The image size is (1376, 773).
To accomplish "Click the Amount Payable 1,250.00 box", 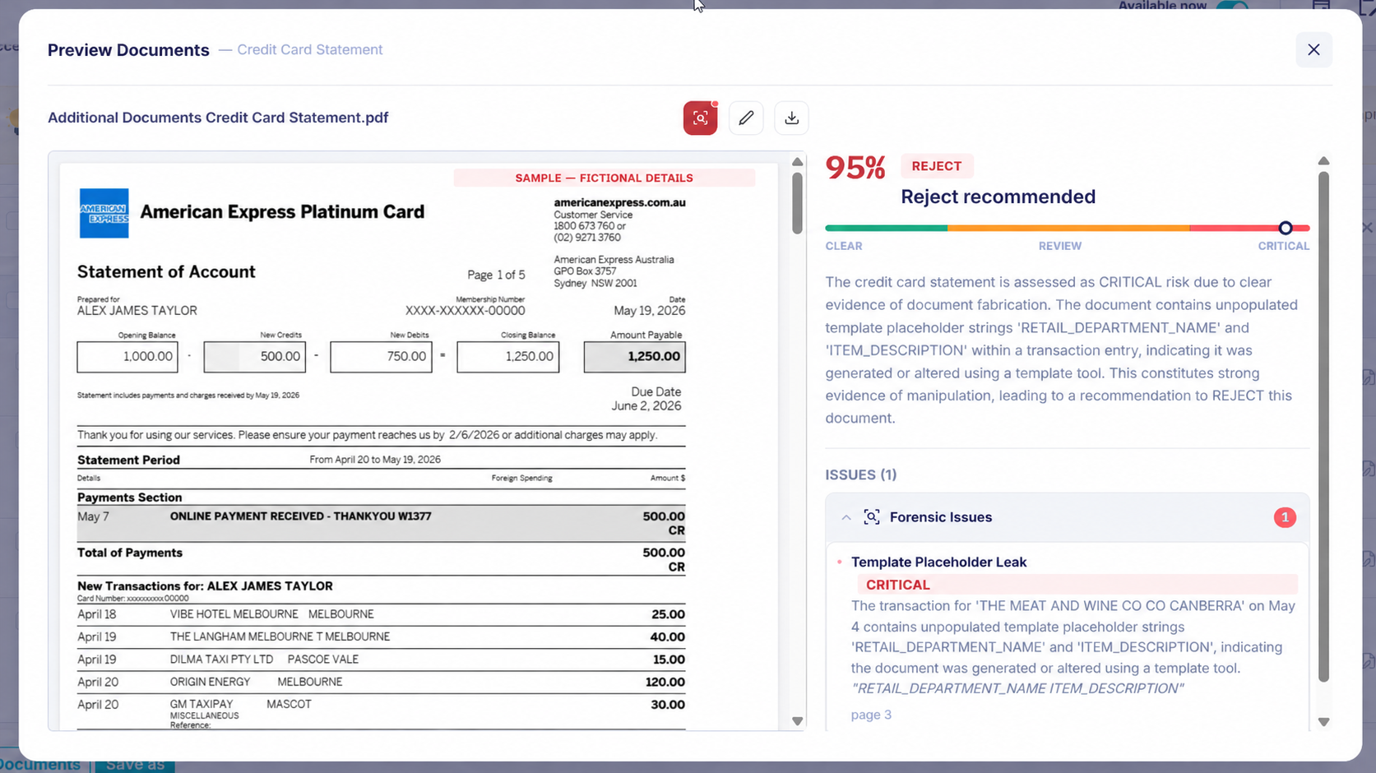I will (x=634, y=357).
